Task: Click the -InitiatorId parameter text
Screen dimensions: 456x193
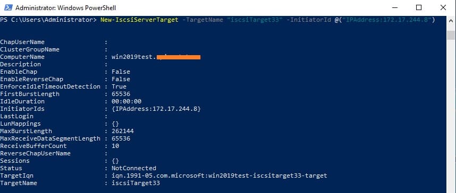Action: coord(309,20)
